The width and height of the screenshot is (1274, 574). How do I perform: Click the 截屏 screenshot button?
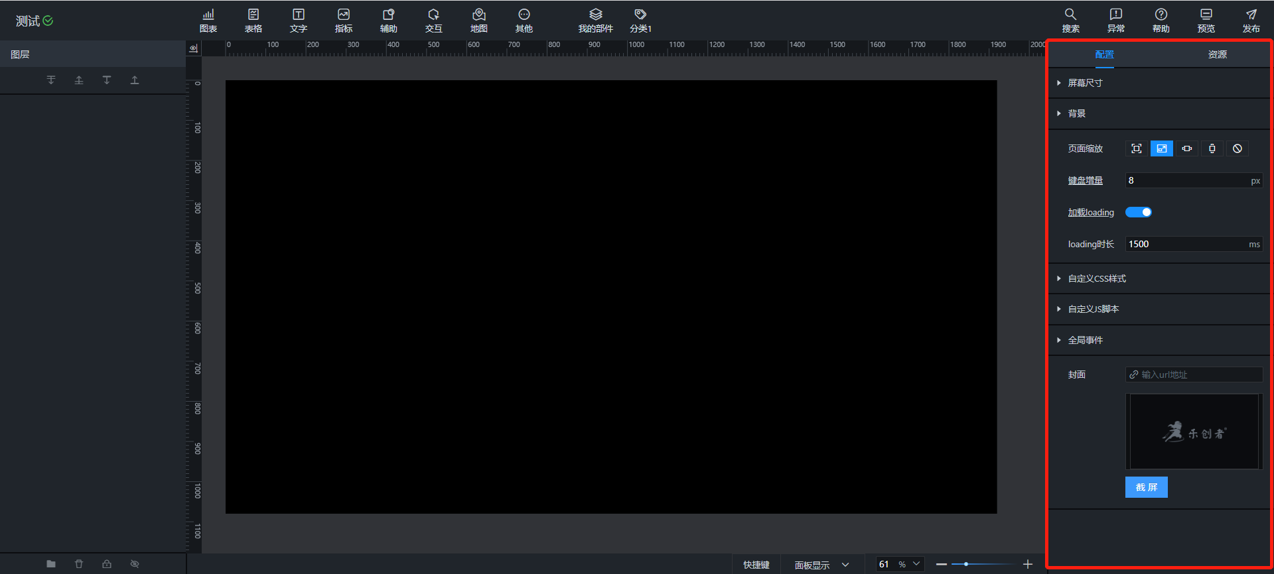click(1146, 487)
